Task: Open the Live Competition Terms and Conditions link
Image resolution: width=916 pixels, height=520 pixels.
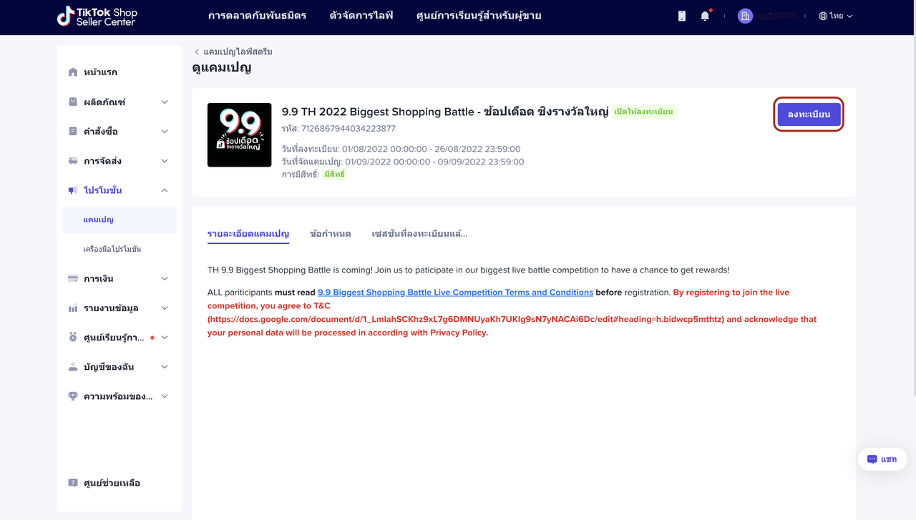Action: click(x=455, y=293)
